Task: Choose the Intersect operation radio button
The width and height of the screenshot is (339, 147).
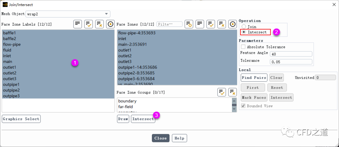Action: pyautogui.click(x=244, y=32)
